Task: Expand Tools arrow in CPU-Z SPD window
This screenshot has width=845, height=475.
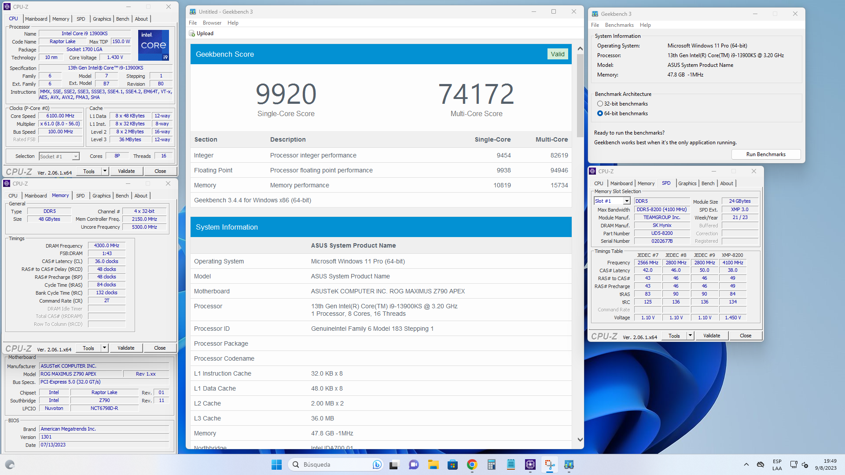Action: [690, 336]
